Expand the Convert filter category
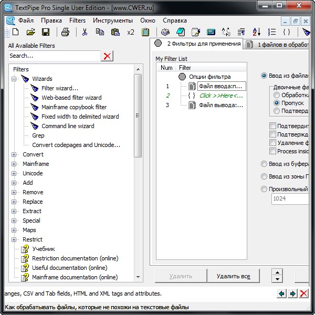The height and width of the screenshot is (315, 315). pyautogui.click(x=14, y=155)
